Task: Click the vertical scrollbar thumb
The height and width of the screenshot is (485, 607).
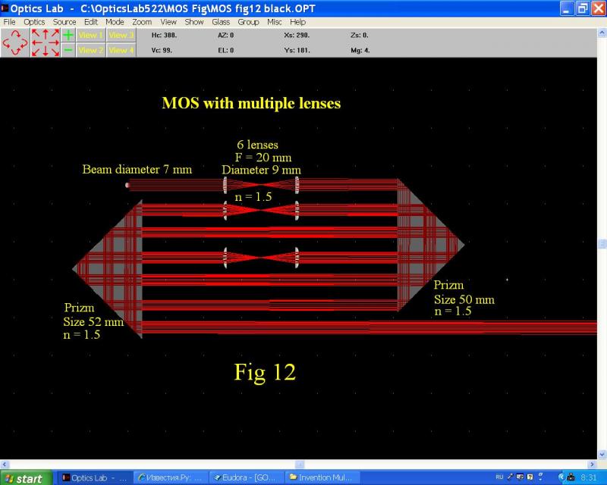Action: tap(602, 244)
